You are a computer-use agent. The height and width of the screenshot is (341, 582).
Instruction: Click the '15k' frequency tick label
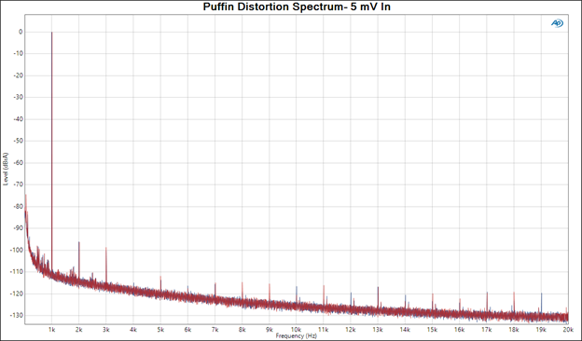[x=432, y=329]
